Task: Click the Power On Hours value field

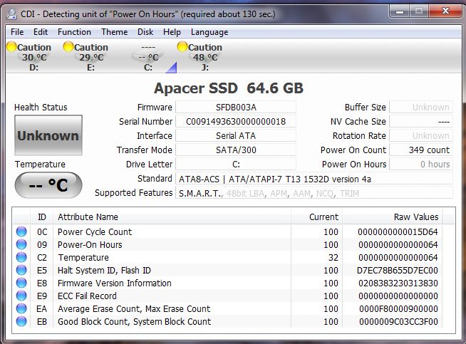Action: click(421, 165)
